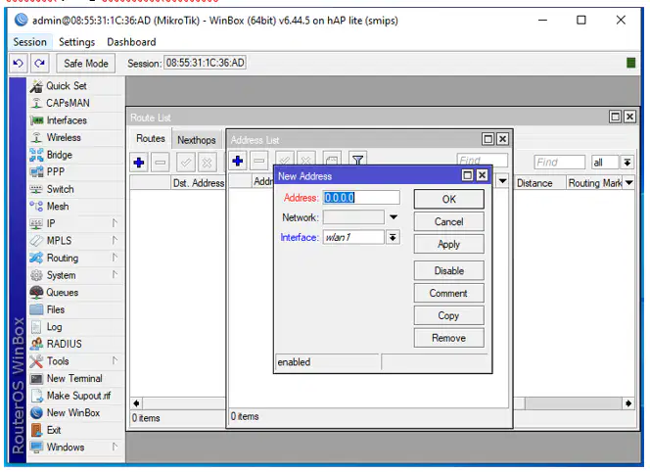
Task: Click Find field in Address List
Action: point(483,160)
